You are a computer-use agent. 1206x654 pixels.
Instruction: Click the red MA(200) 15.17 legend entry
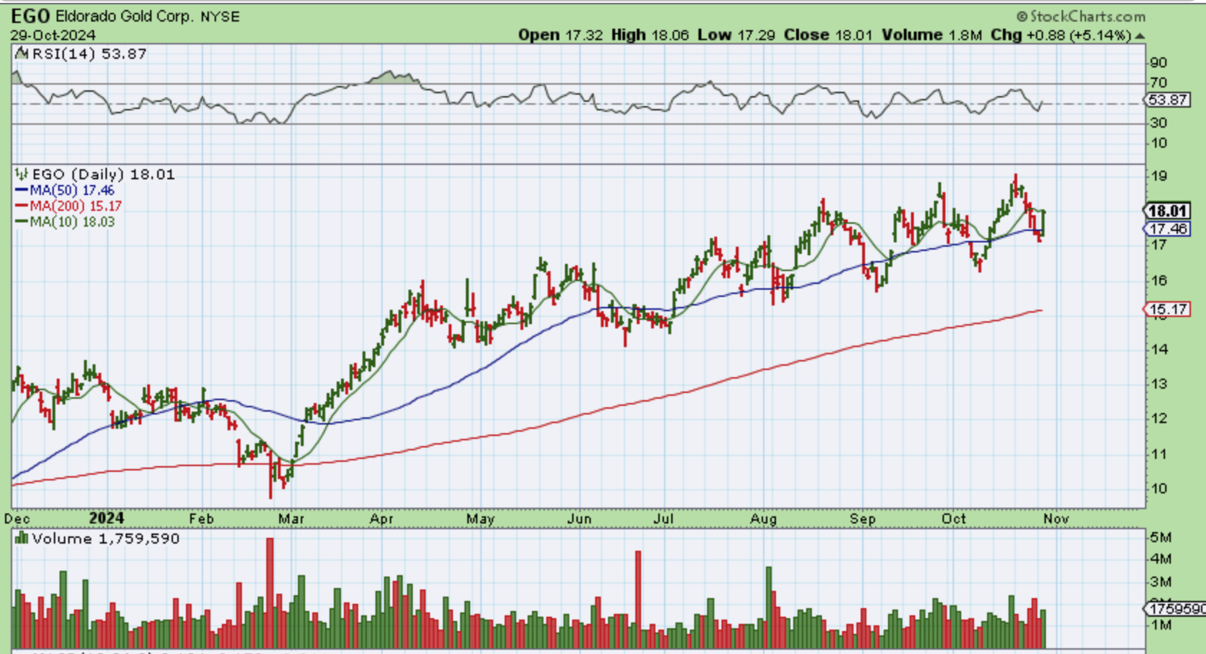click(x=69, y=206)
